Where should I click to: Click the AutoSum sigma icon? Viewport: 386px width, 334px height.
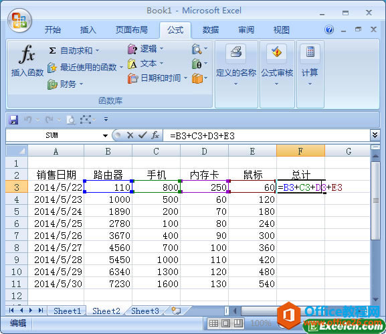point(52,51)
